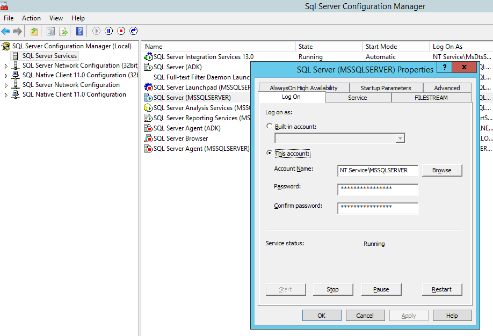This screenshot has width=493, height=336.
Task: Click the dialog's Help button
Action: pos(452,316)
